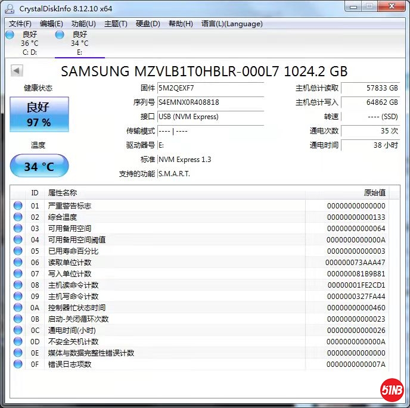This screenshot has height=408, width=410.
Task: Select the 严重警告标志 attribute name
Action: click(70, 205)
